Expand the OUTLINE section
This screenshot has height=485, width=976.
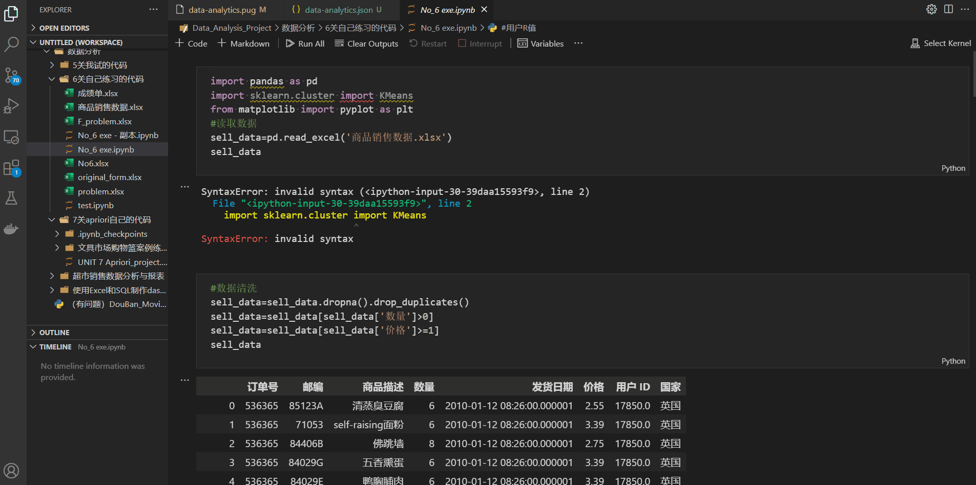(54, 333)
